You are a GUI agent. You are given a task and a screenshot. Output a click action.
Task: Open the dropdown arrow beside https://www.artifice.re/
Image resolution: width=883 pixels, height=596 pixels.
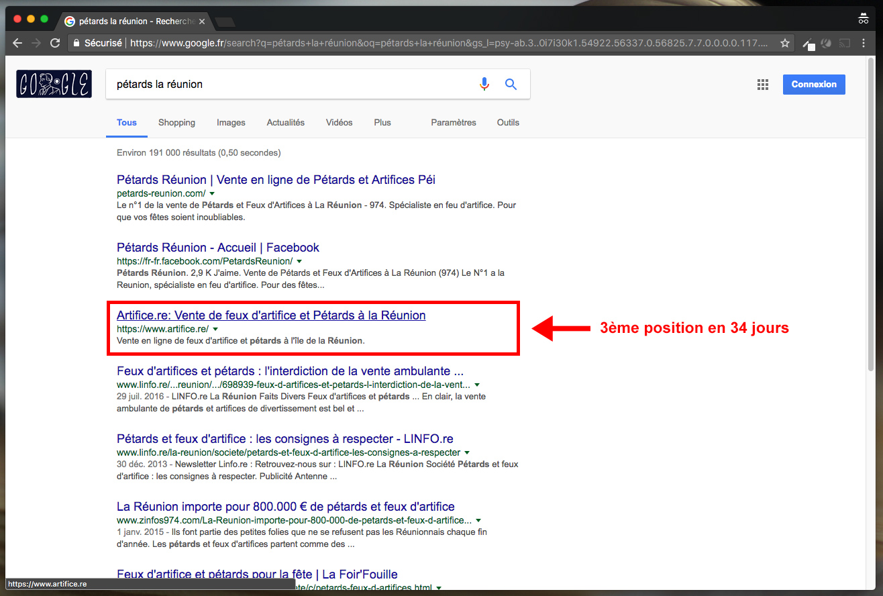pos(215,329)
